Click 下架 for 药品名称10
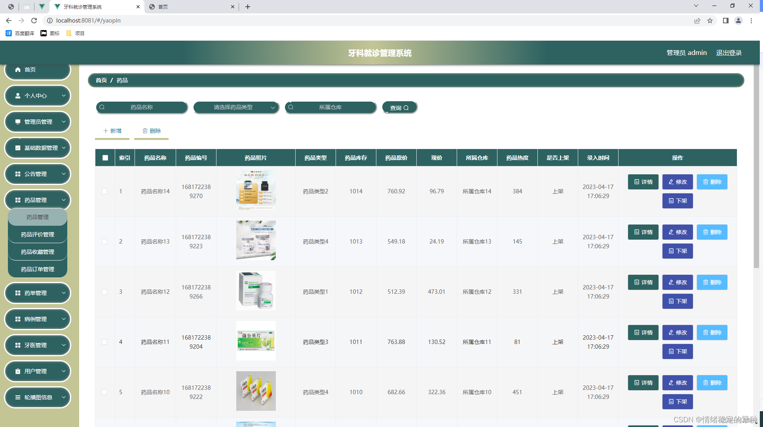 (678, 402)
